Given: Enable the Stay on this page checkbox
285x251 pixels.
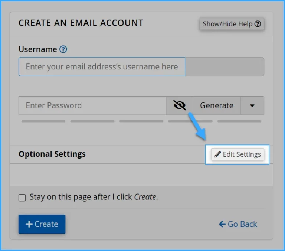Looking at the screenshot, I should point(22,198).
